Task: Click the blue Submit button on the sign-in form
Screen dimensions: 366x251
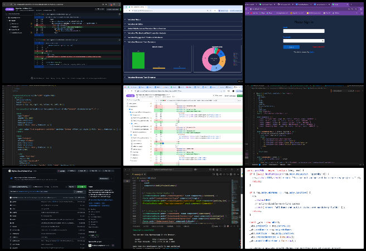Action: pyautogui.click(x=291, y=47)
